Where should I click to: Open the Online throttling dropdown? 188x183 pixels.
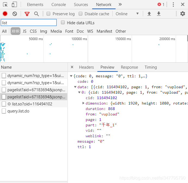127,14
